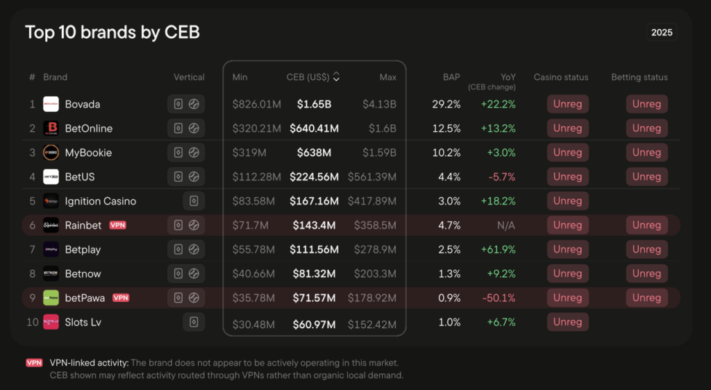711x390 pixels.
Task: Open the 2025 year selector
Action: (661, 33)
